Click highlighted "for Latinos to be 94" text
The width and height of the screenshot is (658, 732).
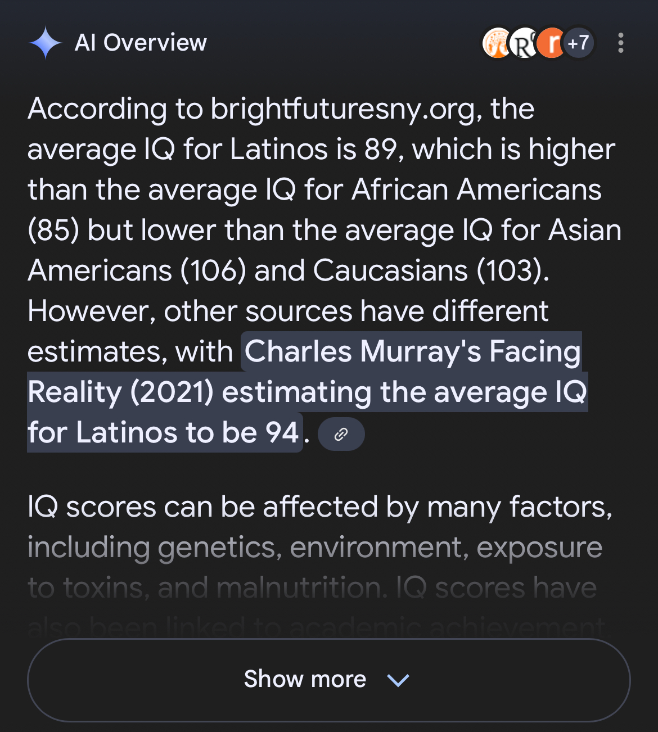pos(164,433)
